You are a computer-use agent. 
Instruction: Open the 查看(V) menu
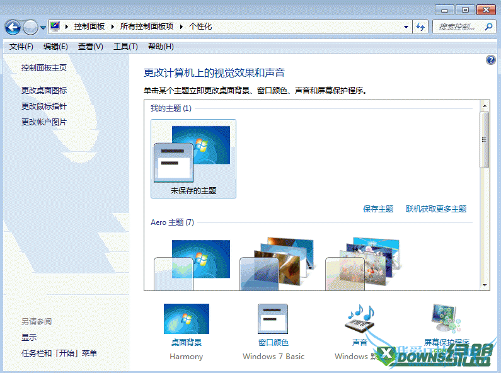[x=90, y=47]
